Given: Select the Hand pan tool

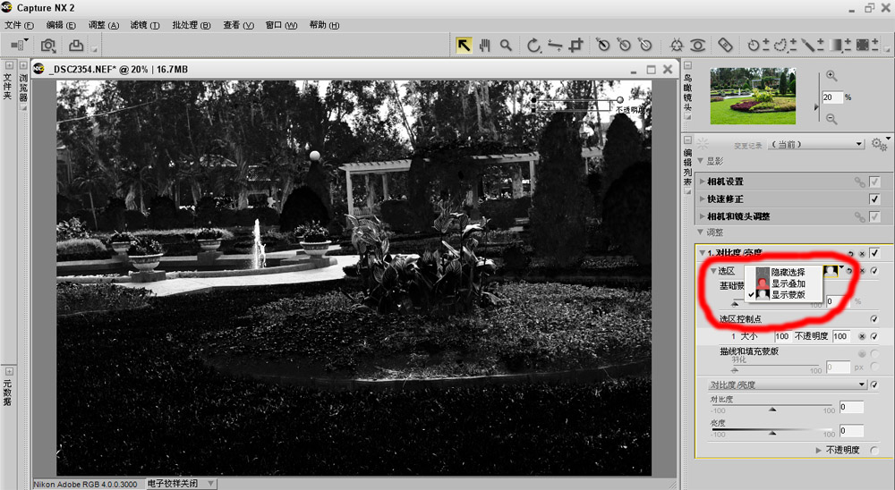Looking at the screenshot, I should tap(484, 45).
